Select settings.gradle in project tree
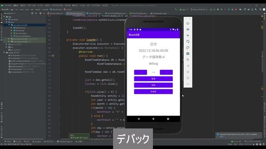 coord(21,69)
